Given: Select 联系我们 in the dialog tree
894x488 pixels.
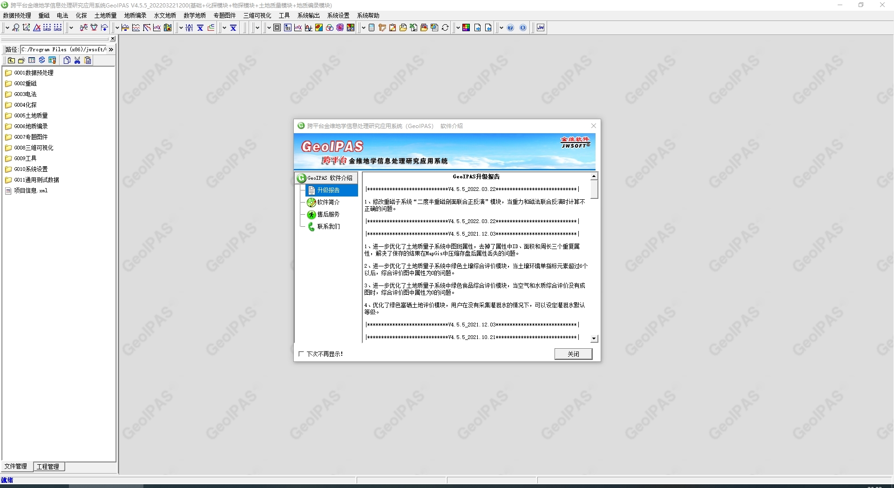Looking at the screenshot, I should coord(324,227).
